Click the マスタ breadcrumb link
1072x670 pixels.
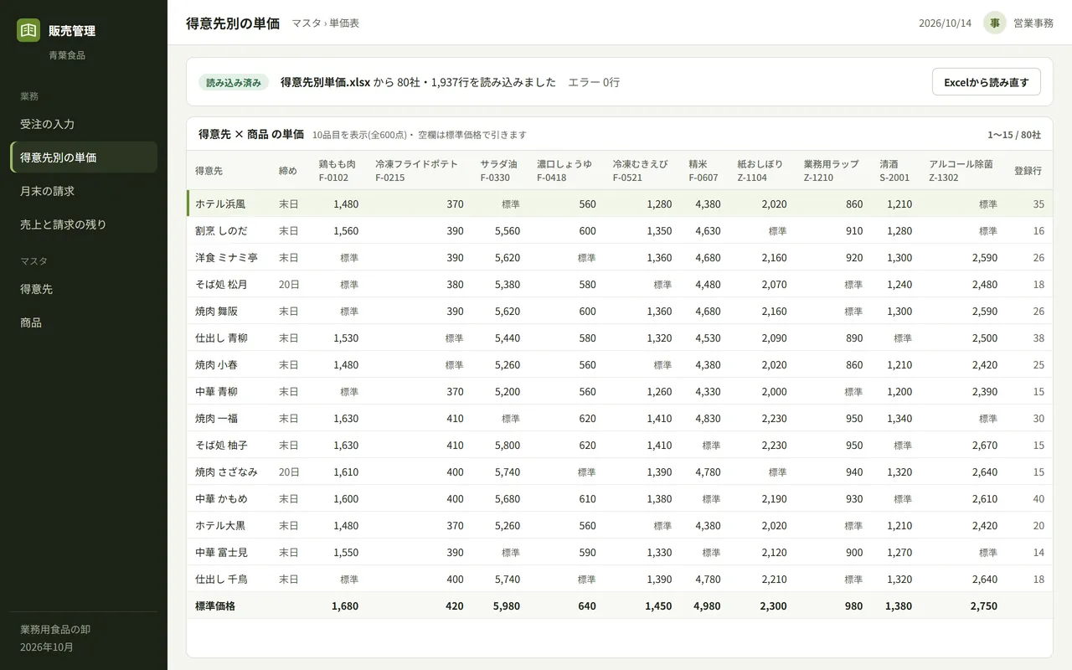coord(306,23)
